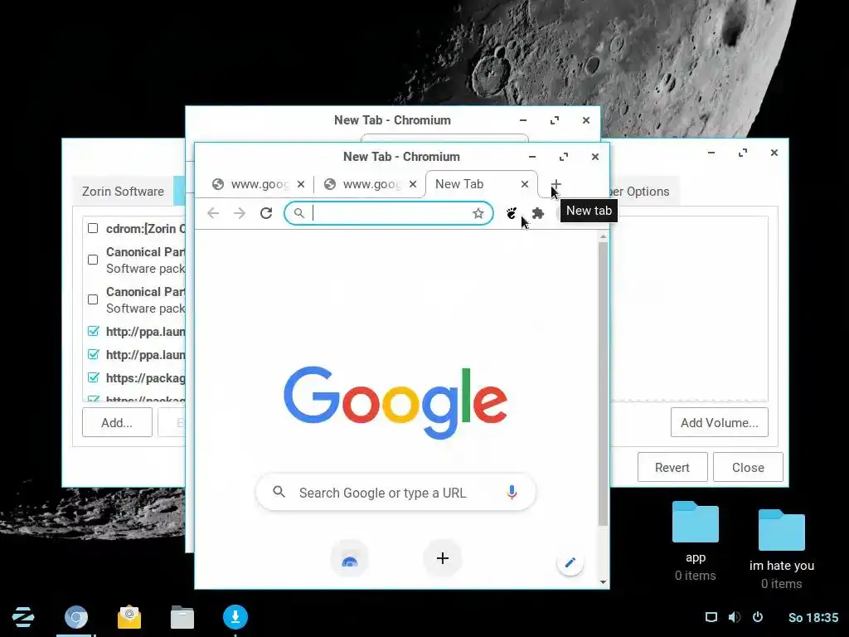Uncheck the second http://ppa.laun source
Image resolution: width=849 pixels, height=637 pixels.
pyautogui.click(x=93, y=354)
